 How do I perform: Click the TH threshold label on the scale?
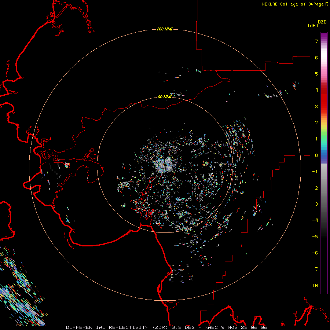pos(315,286)
